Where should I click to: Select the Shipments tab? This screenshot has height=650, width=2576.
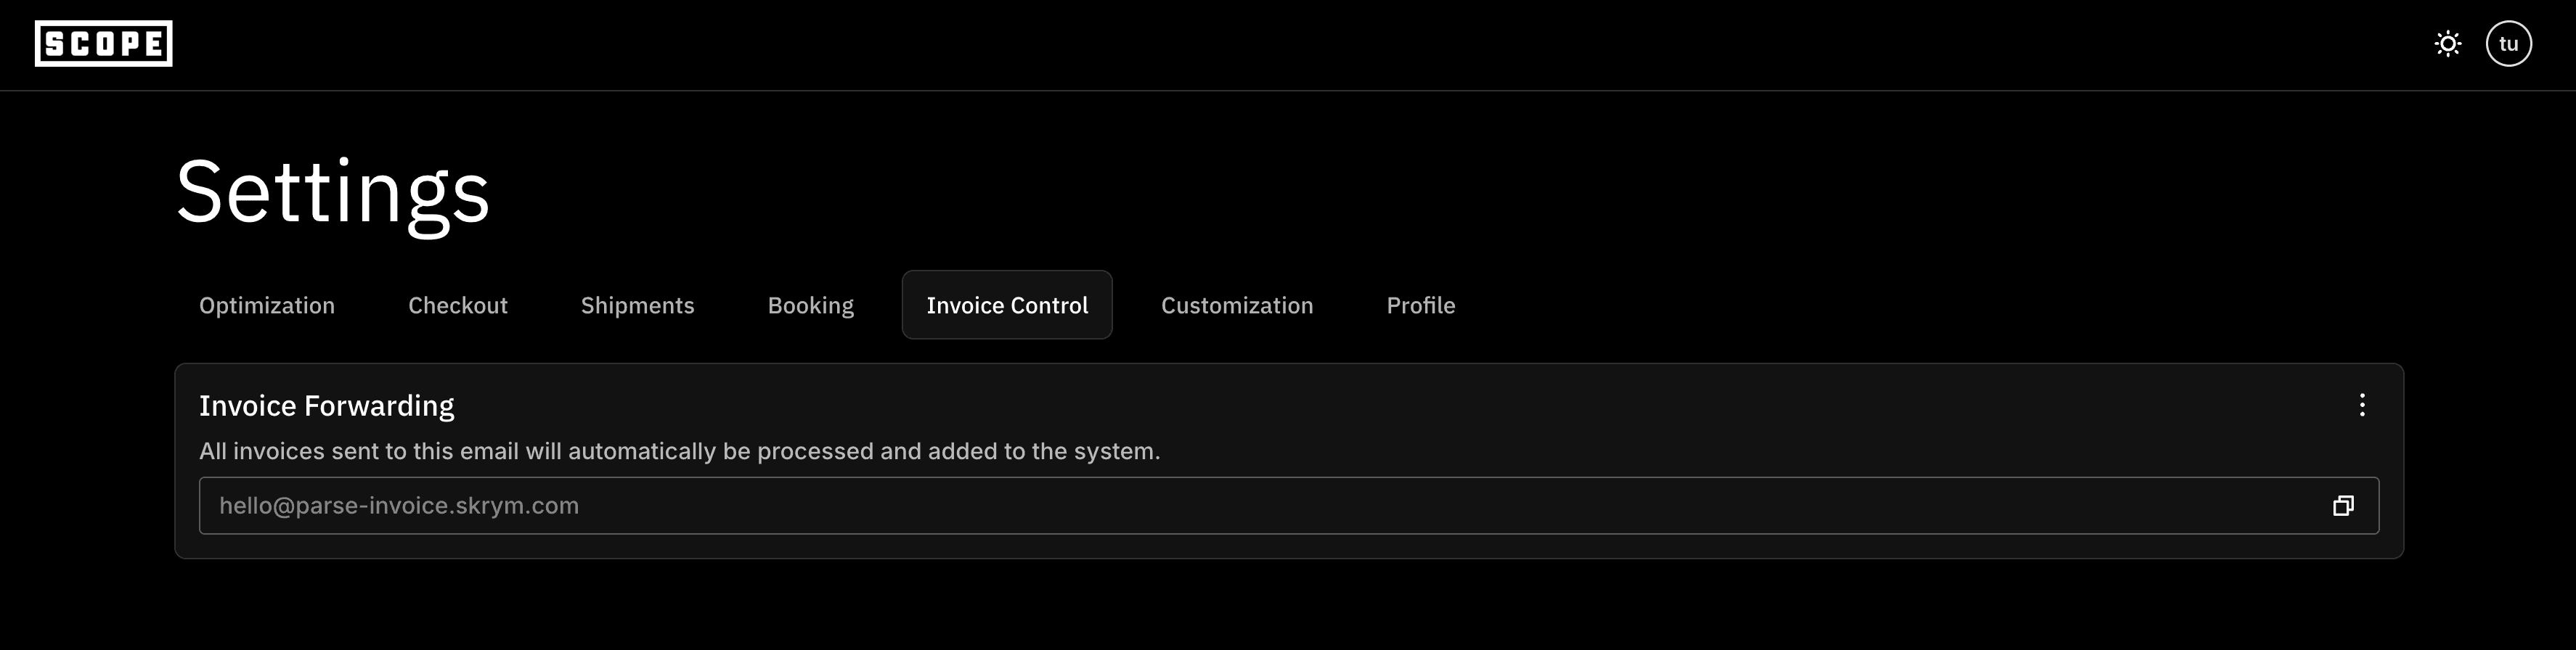coord(637,305)
